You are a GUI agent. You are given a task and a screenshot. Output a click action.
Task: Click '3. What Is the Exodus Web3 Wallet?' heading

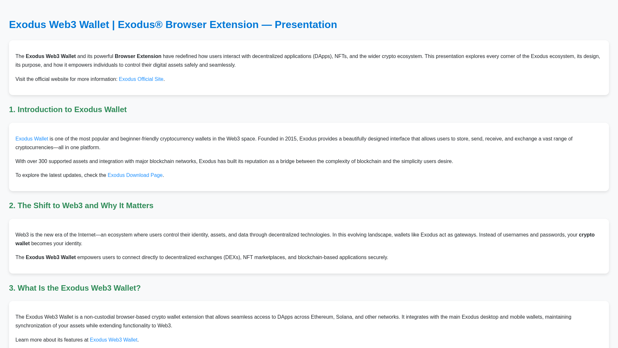75,288
